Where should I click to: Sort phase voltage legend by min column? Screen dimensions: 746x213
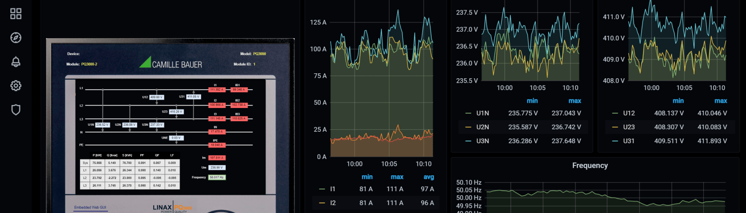(531, 101)
